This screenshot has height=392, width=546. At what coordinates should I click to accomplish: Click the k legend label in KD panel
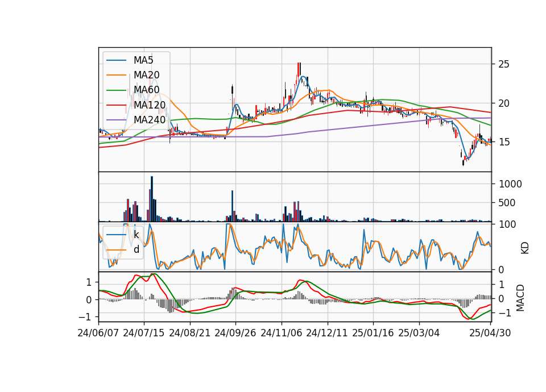click(136, 235)
